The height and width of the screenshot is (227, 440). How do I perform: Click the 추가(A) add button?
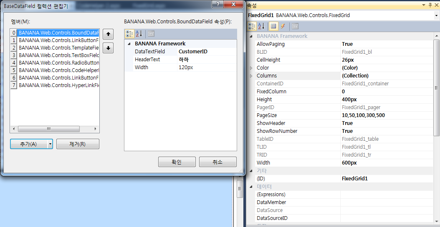29,144
